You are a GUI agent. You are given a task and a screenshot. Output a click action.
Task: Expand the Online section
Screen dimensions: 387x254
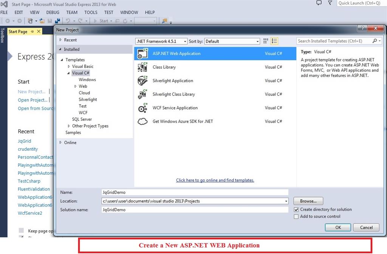(x=60, y=142)
